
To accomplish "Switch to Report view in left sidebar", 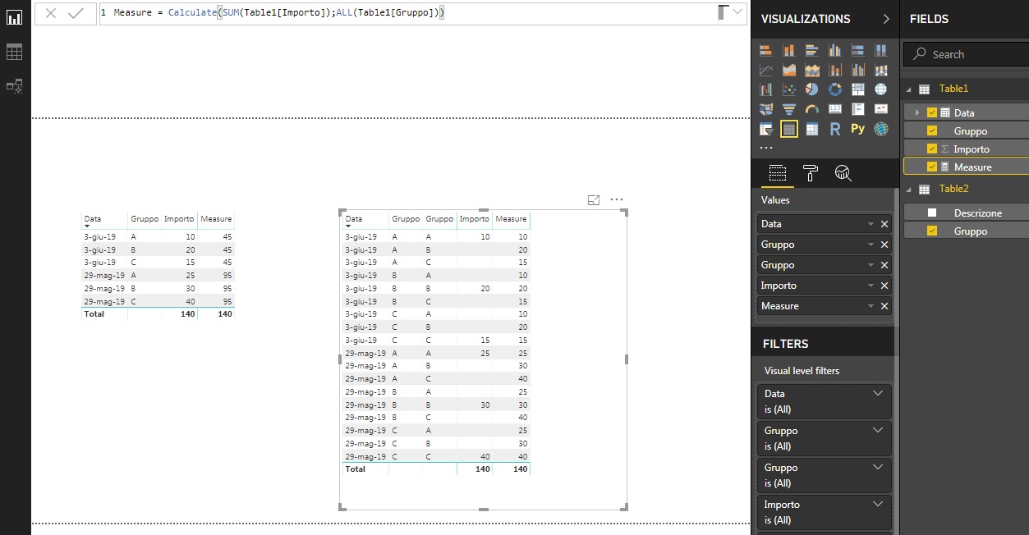I will click(14, 17).
